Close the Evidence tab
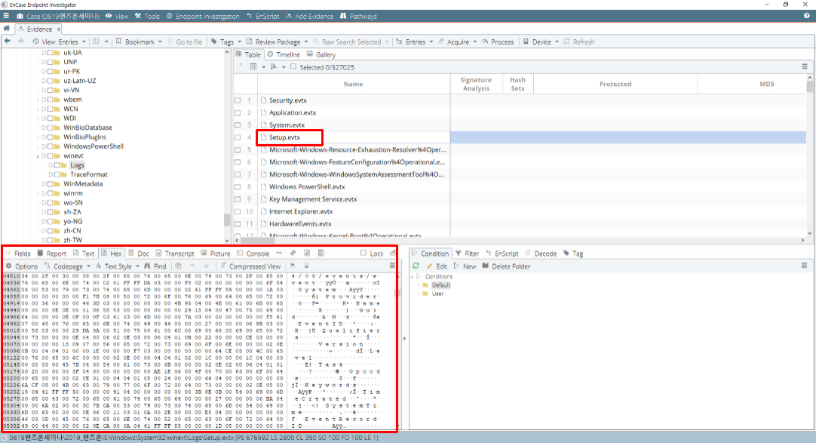 tap(58, 29)
